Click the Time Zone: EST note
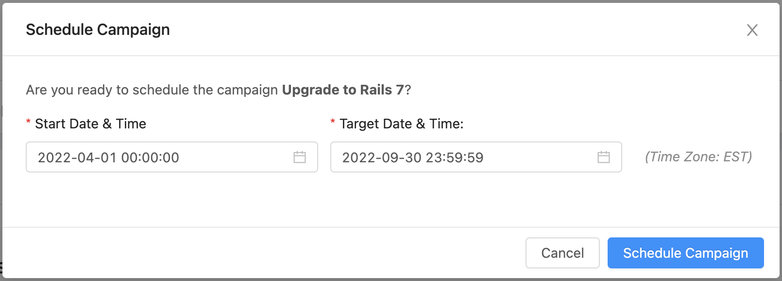The width and height of the screenshot is (782, 281). 698,157
